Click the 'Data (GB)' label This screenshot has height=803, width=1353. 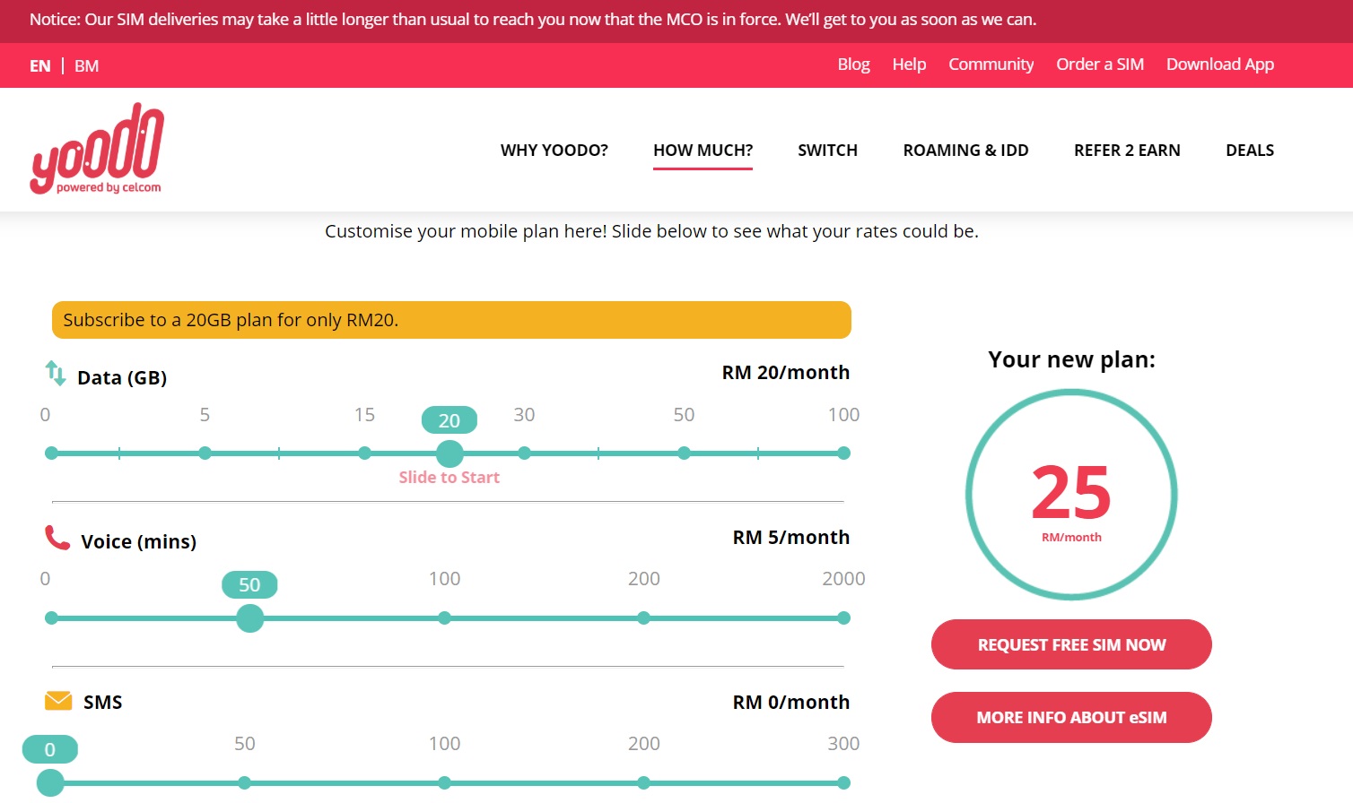(122, 377)
